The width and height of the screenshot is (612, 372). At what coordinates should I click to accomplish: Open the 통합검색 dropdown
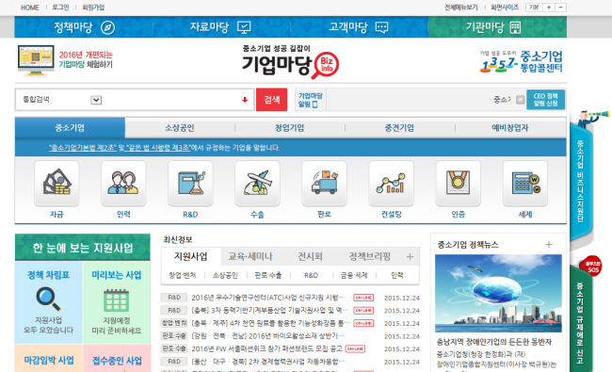point(96,100)
